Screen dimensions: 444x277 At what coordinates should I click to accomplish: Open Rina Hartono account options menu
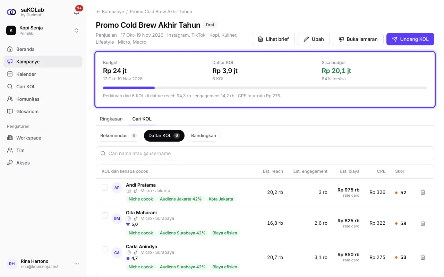pos(77,264)
